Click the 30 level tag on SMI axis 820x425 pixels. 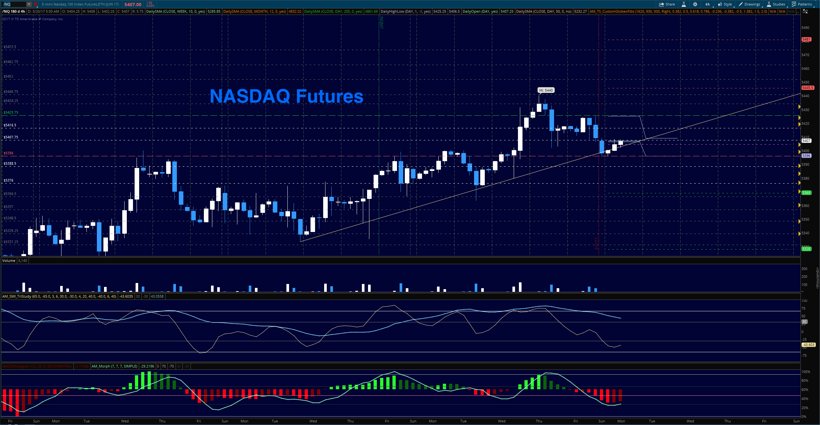[804, 322]
